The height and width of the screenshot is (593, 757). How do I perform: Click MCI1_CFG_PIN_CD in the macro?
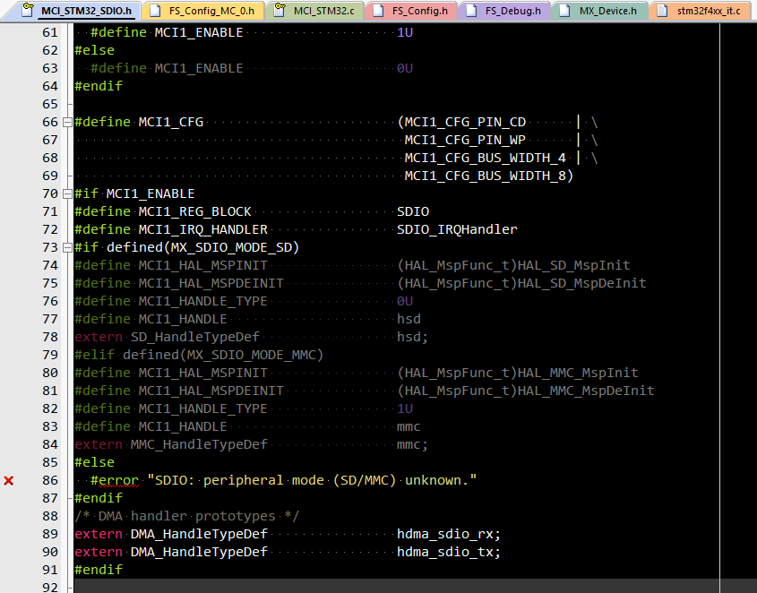coord(466,122)
